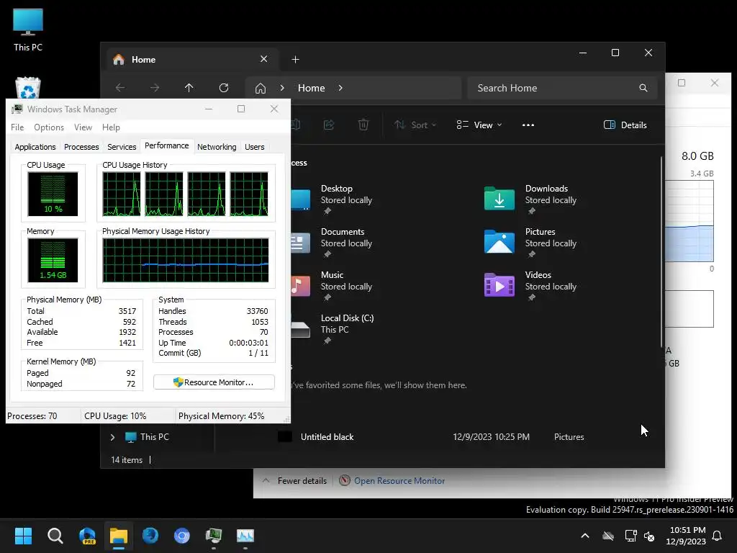Open the Videos folder

(531, 286)
